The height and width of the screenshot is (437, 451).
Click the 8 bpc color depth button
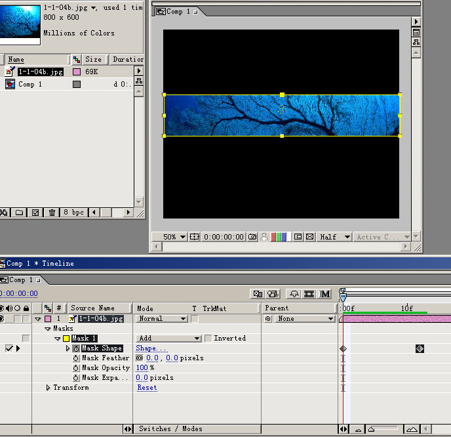[74, 213]
